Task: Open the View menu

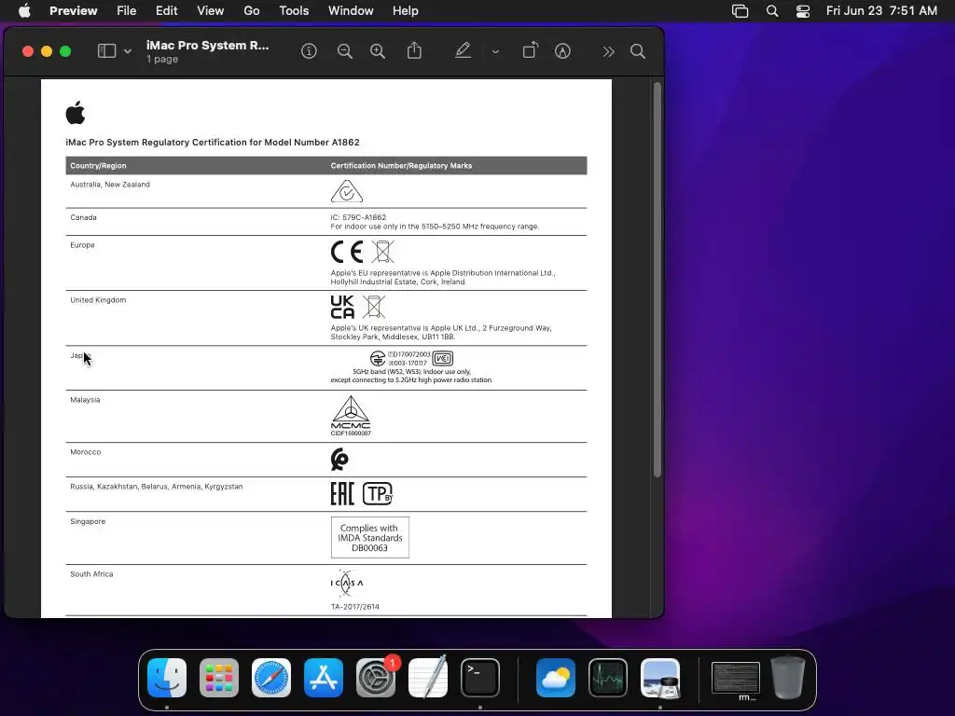Action: pyautogui.click(x=210, y=10)
